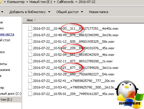
Task: Click file icon of 10-48-49__875 wav
Action: pyautogui.click(x=30, y=35)
